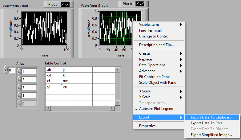Image resolution: width=241 pixels, height=140 pixels.
Task: Open Properties from context menu
Action: pyautogui.click(x=159, y=126)
